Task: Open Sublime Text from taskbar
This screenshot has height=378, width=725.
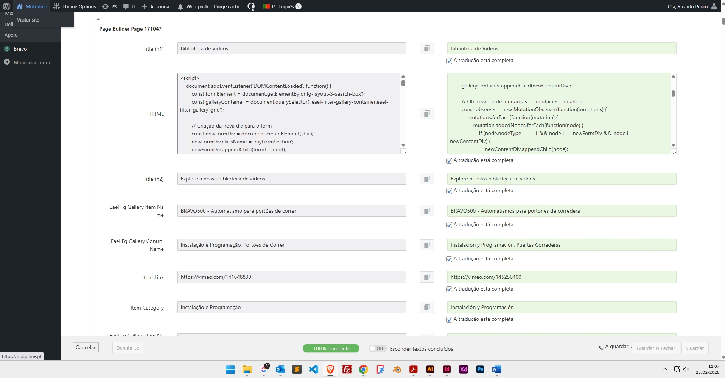Action: point(297,369)
